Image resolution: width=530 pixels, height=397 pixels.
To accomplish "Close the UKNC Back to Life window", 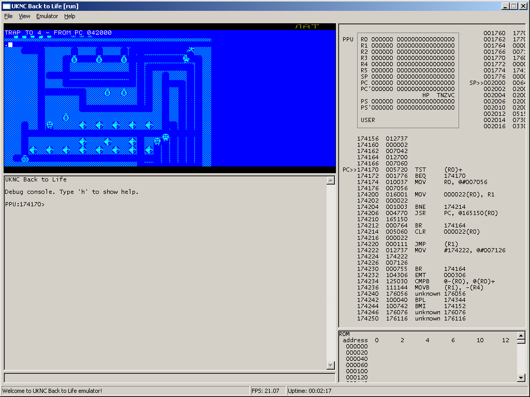I will tap(522, 6).
